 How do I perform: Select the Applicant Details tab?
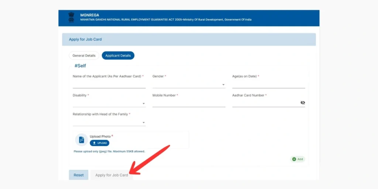tap(118, 56)
